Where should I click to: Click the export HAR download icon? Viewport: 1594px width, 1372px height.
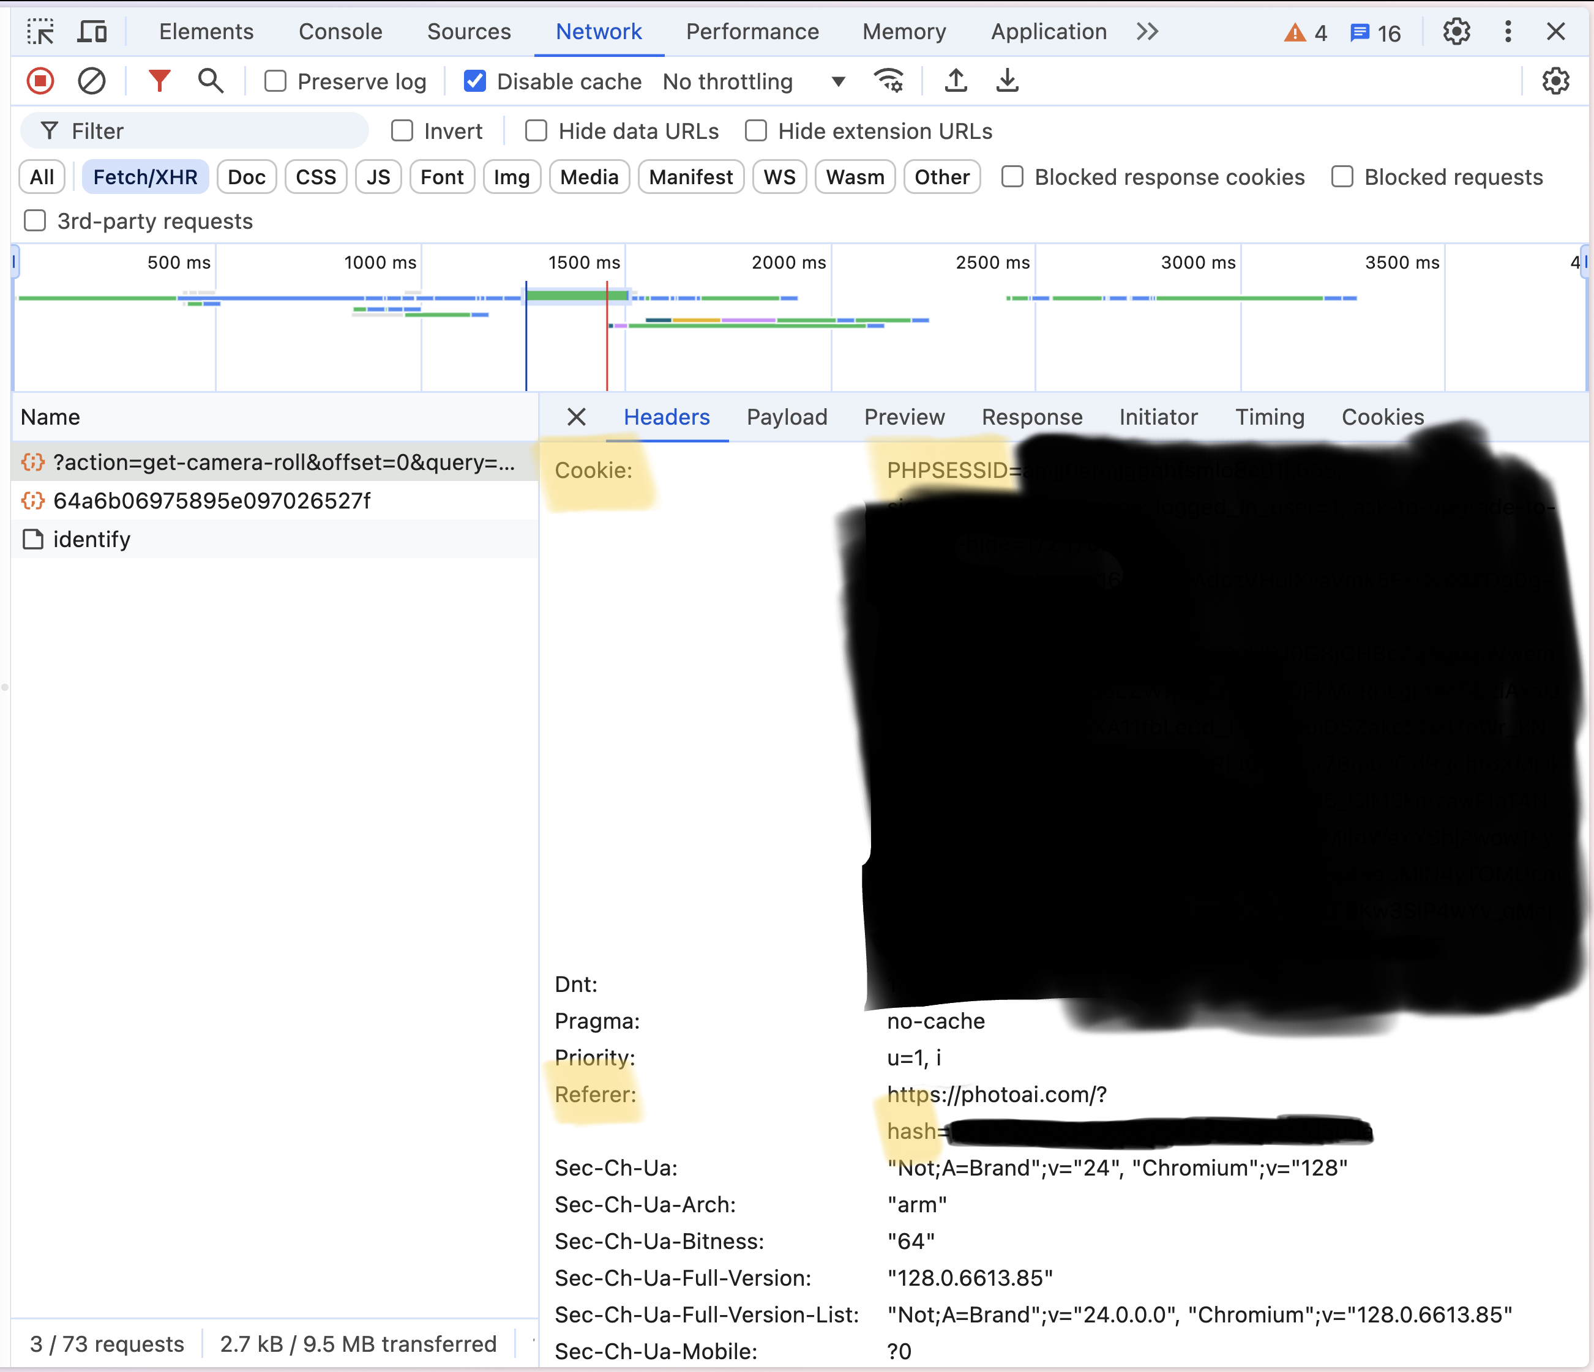(1007, 81)
